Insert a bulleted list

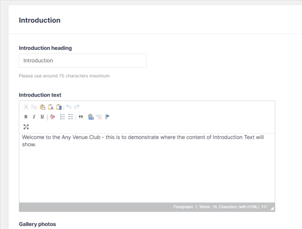point(71,117)
